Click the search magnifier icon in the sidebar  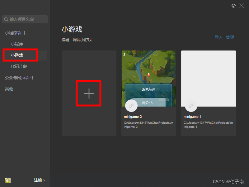coord(7,19)
